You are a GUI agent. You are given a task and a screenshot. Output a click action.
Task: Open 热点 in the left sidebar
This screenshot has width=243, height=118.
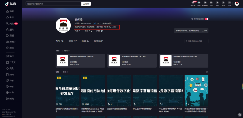pos(10,48)
